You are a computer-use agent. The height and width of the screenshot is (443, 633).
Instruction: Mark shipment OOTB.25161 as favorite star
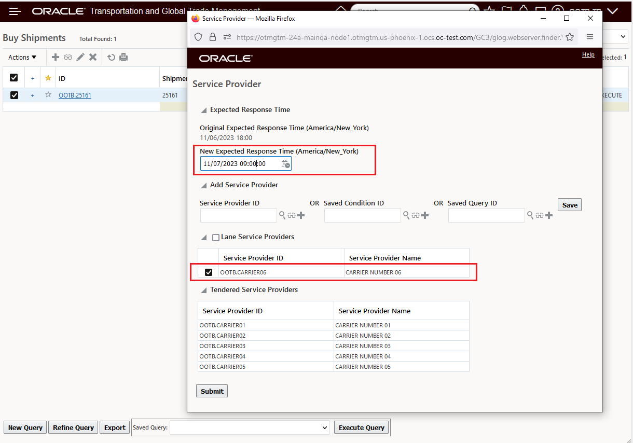pos(48,95)
